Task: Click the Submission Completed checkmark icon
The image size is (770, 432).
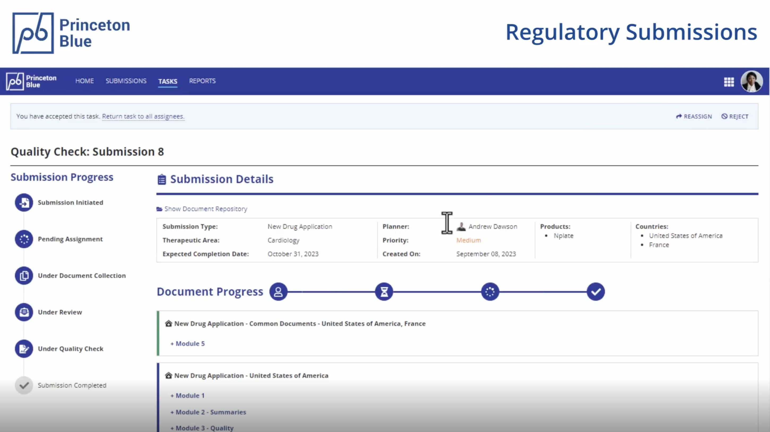Action: coord(24,385)
